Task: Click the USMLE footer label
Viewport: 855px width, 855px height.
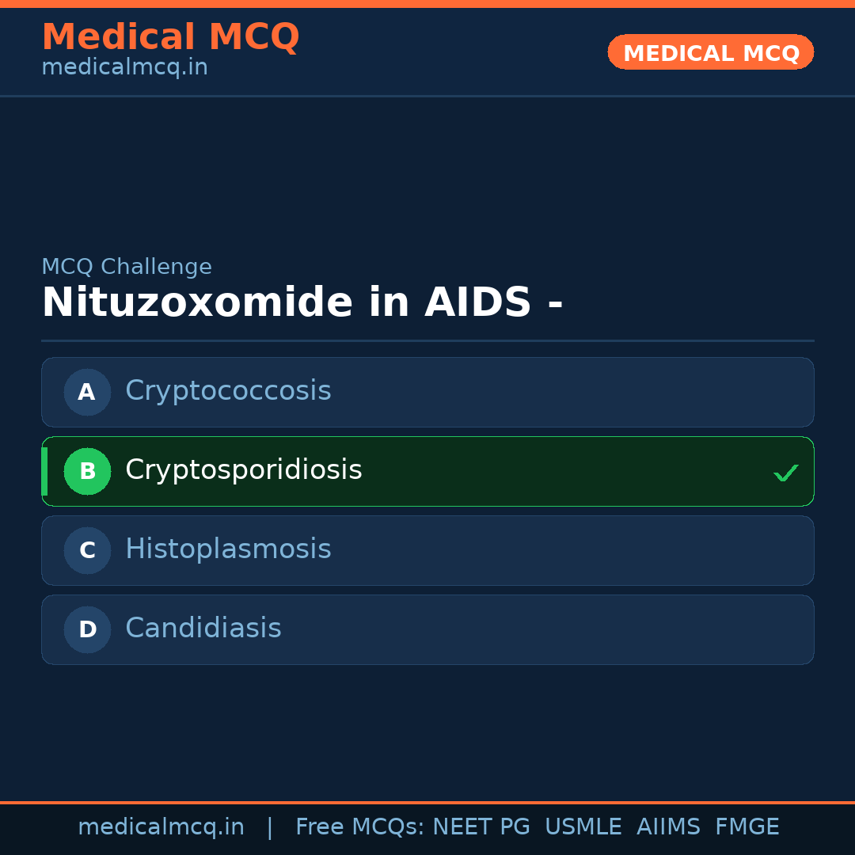Action: pos(583,827)
